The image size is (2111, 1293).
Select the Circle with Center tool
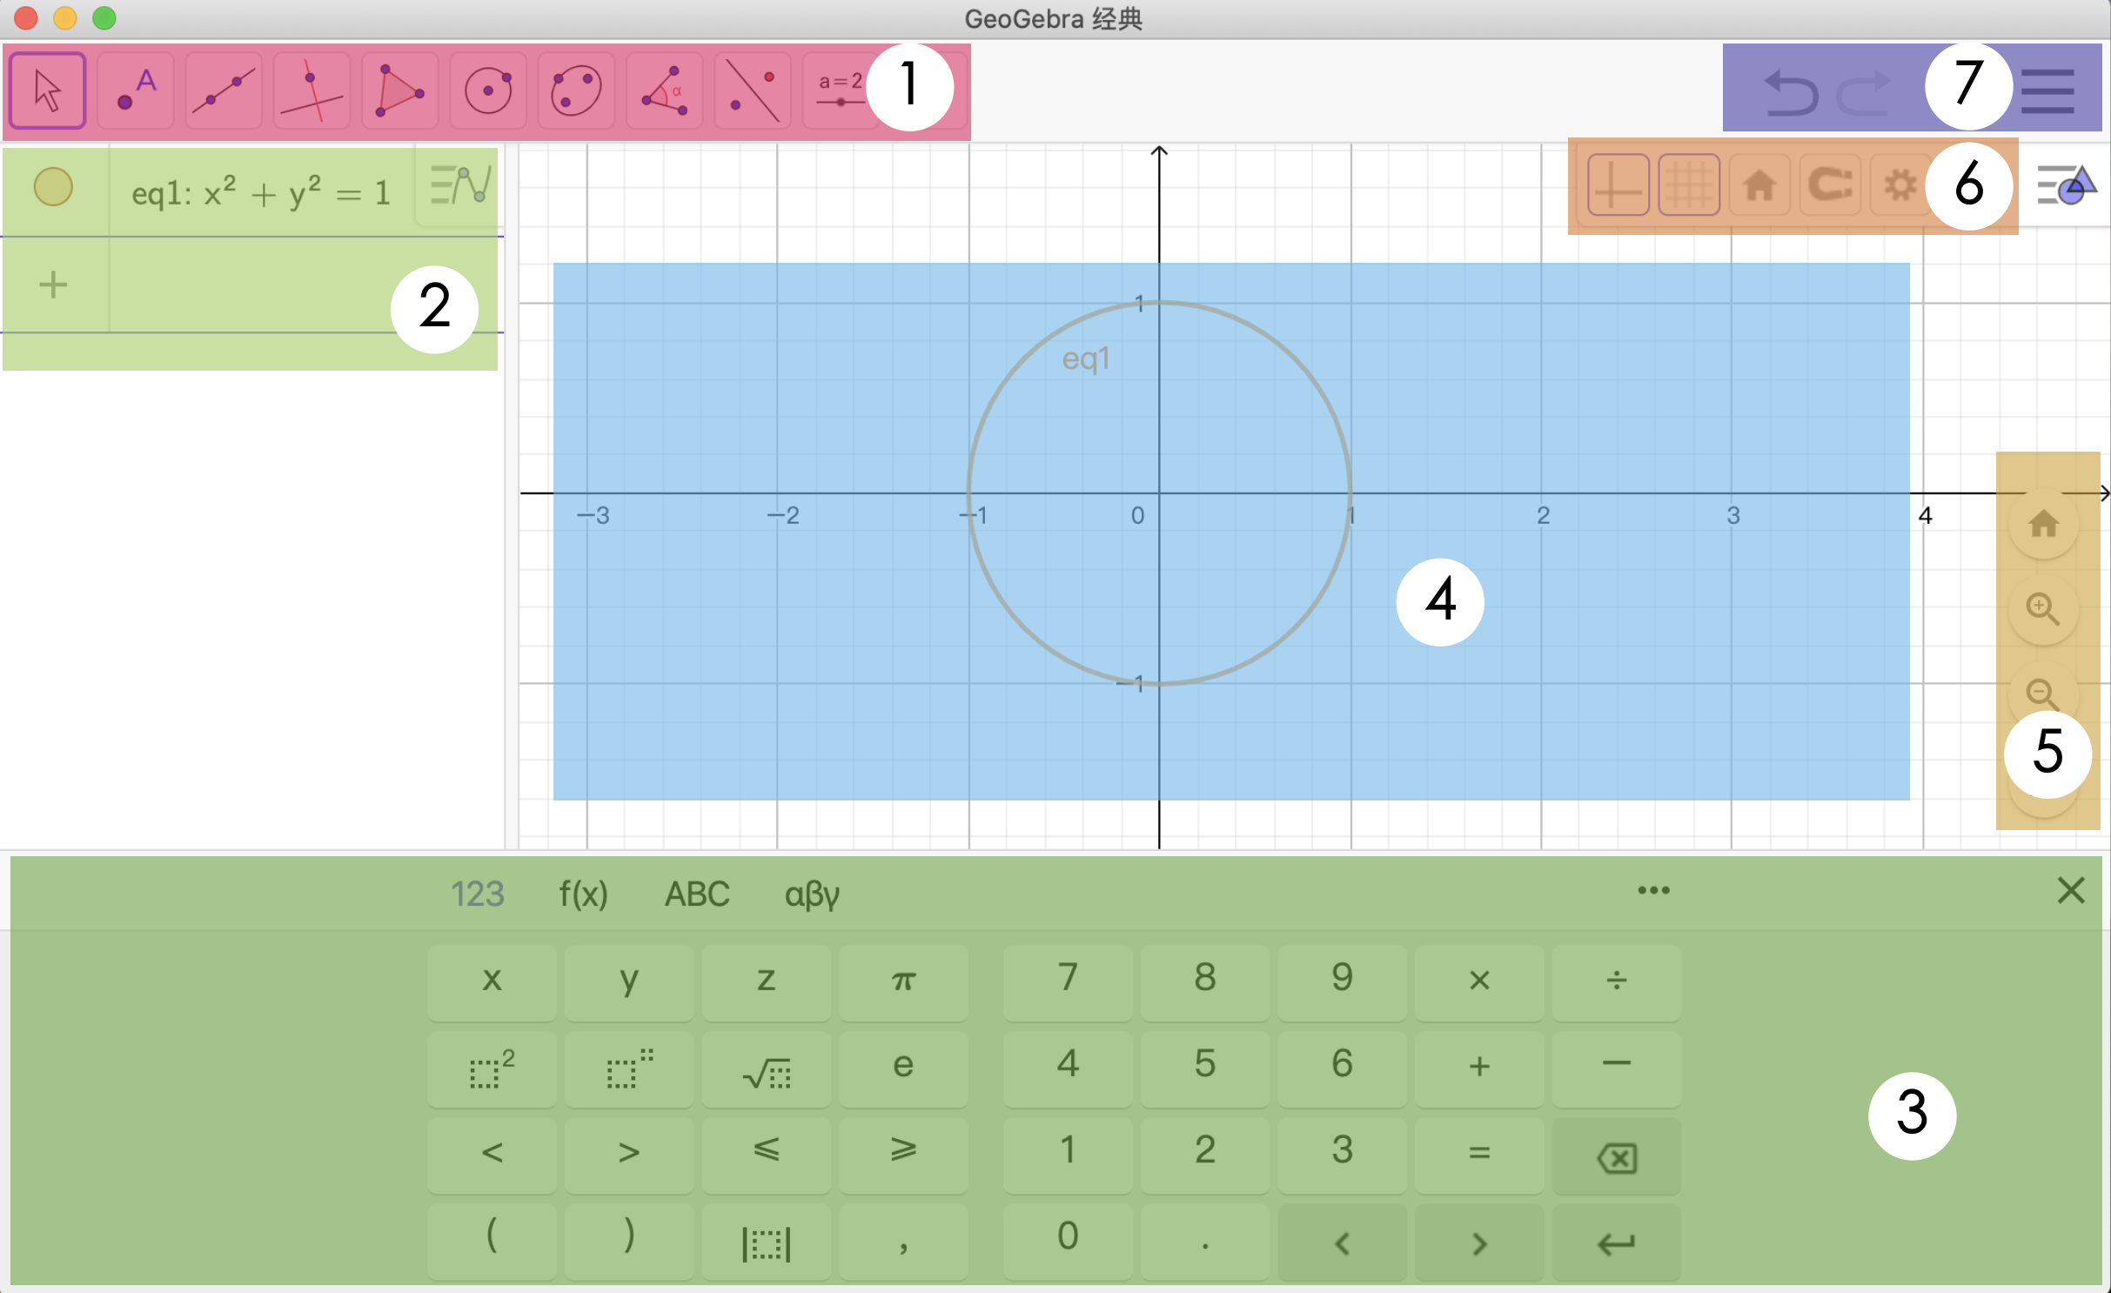pos(488,90)
